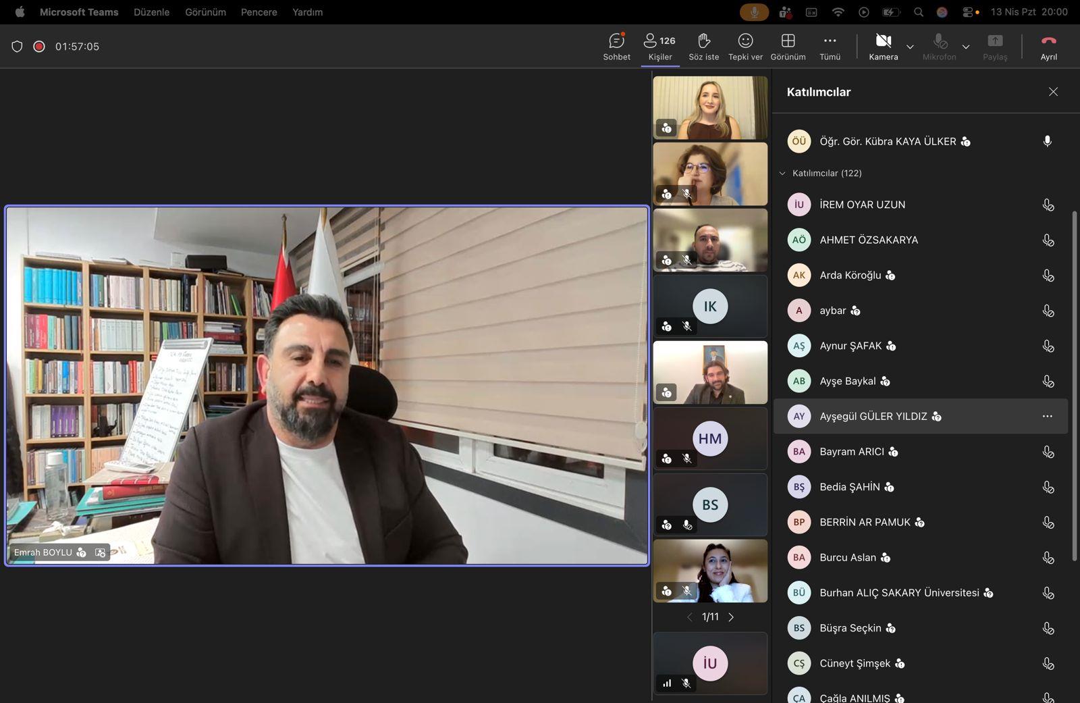
Task: Expand the Mikrofon options arrow
Action: (966, 47)
